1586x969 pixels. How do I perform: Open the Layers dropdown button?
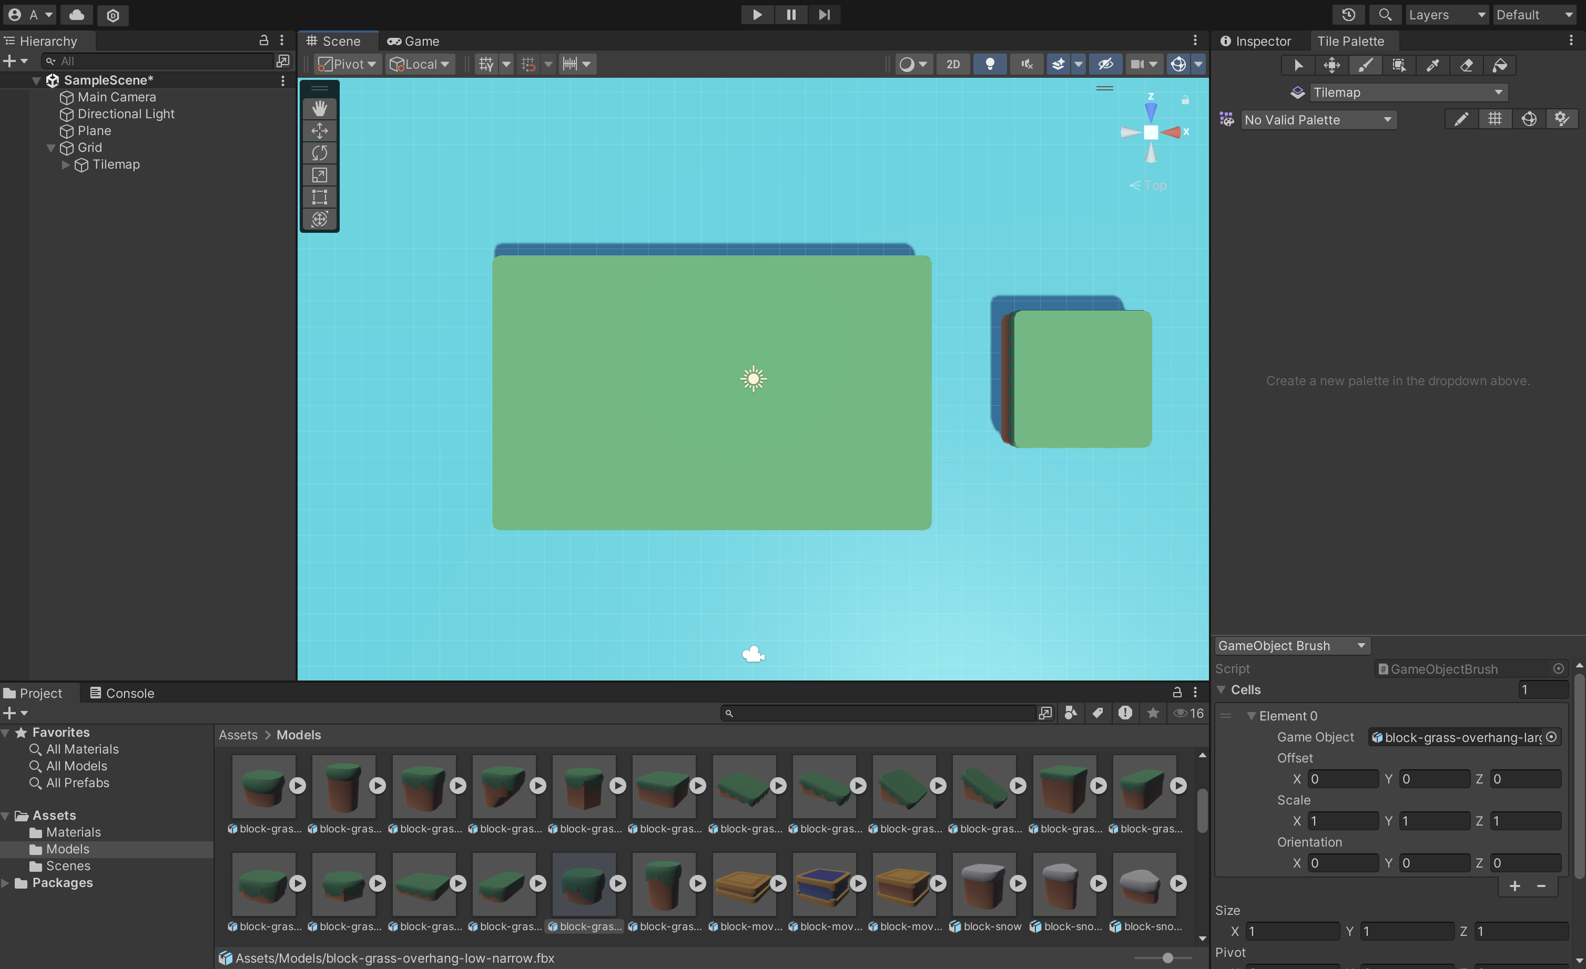pos(1446,14)
